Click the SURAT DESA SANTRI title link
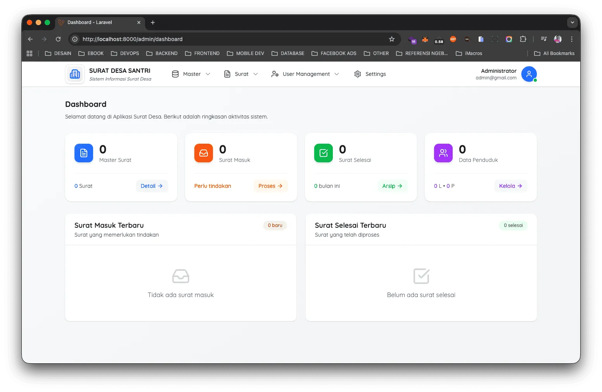Image resolution: width=602 pixels, height=392 pixels. click(120, 70)
